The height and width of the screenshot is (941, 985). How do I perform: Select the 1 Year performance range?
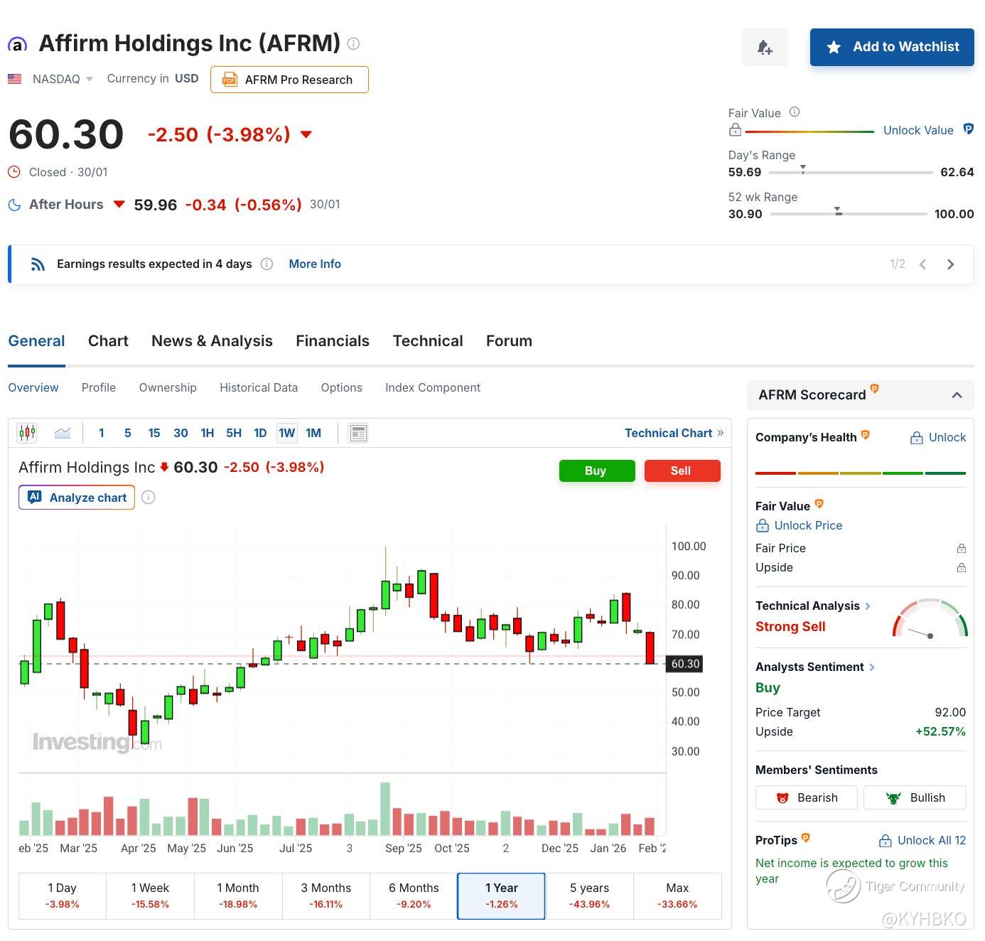click(501, 896)
